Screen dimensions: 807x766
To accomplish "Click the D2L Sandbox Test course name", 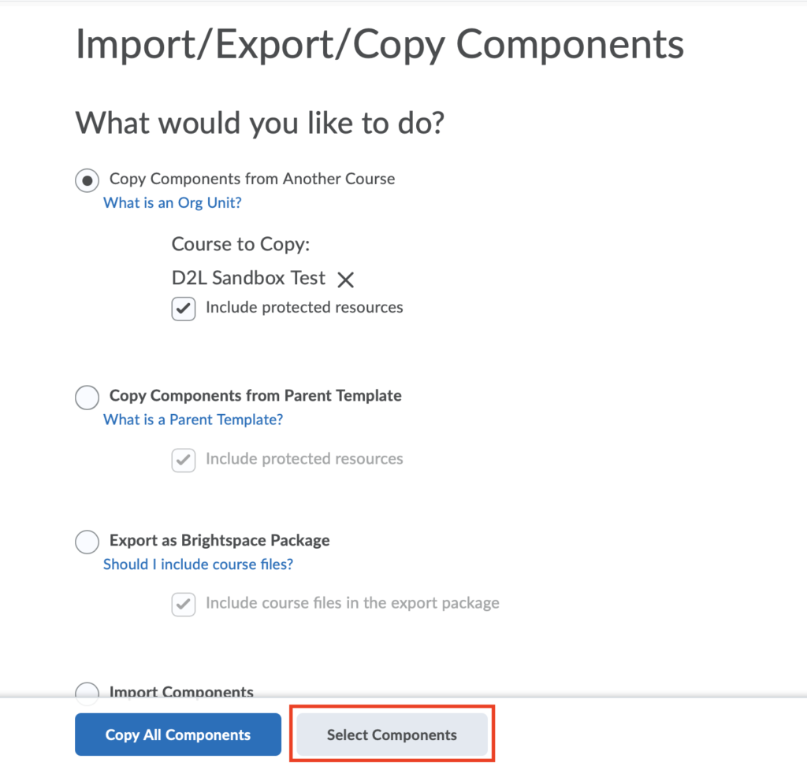I will coord(248,278).
